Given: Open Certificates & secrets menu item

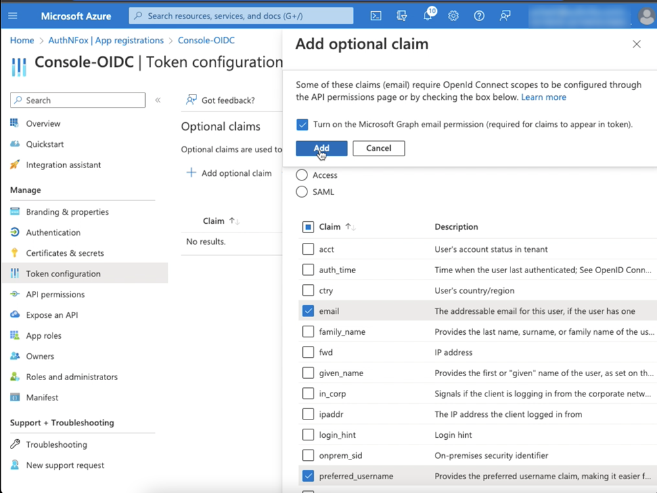Looking at the screenshot, I should pos(64,253).
